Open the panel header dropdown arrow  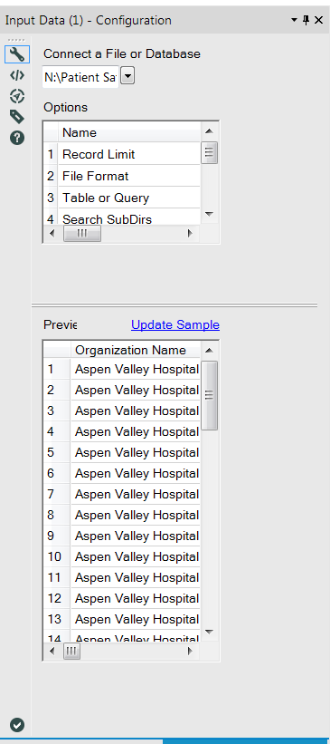tap(294, 20)
